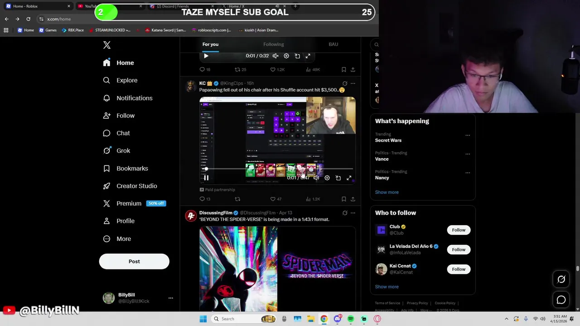The height and width of the screenshot is (326, 580).
Task: Show hidden system tray icons
Action: click(x=507, y=319)
